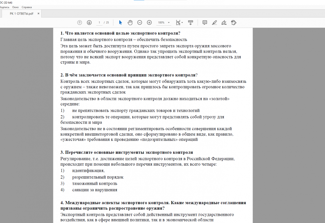Click the current page number field
Image resolution: width=325 pixels, height=223 pixels.
(x=99, y=23)
